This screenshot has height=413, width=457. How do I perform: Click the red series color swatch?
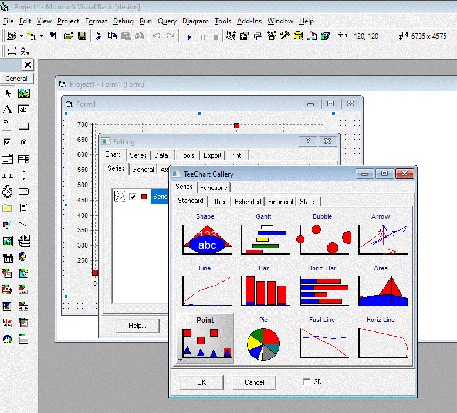(144, 197)
